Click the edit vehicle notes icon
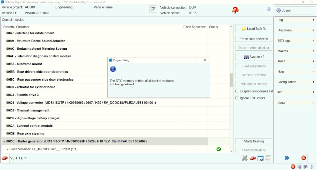Image resolution: width=317 pixels, height=170 pixels. point(153,9)
